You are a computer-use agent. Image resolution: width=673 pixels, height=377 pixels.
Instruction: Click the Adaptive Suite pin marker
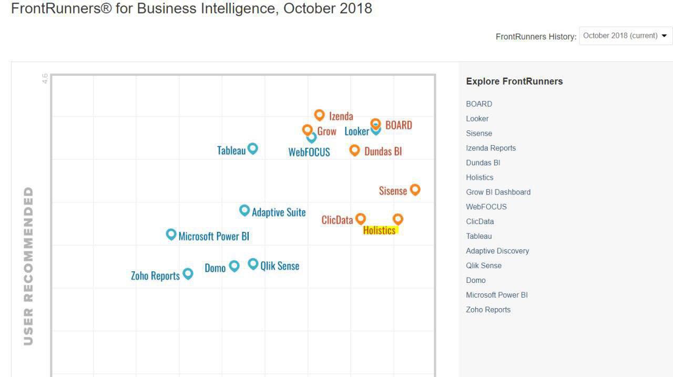coord(244,210)
